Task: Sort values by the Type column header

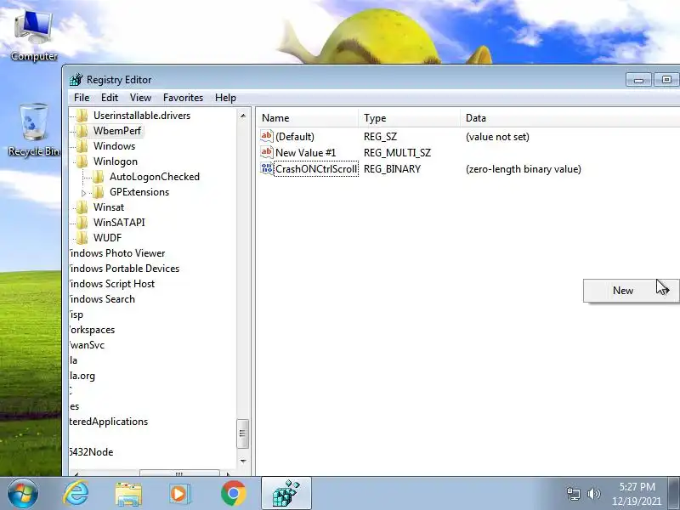Action: click(x=410, y=118)
